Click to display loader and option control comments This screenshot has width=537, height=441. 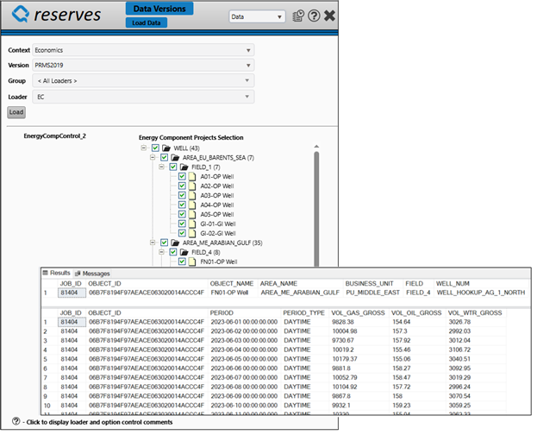99,422
